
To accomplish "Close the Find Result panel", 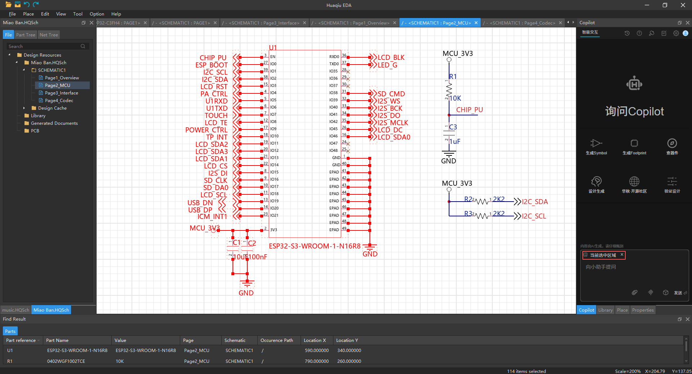I will click(x=687, y=319).
